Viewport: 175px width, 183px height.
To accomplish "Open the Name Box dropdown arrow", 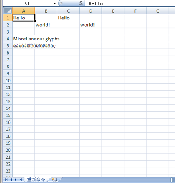I will point(55,3).
